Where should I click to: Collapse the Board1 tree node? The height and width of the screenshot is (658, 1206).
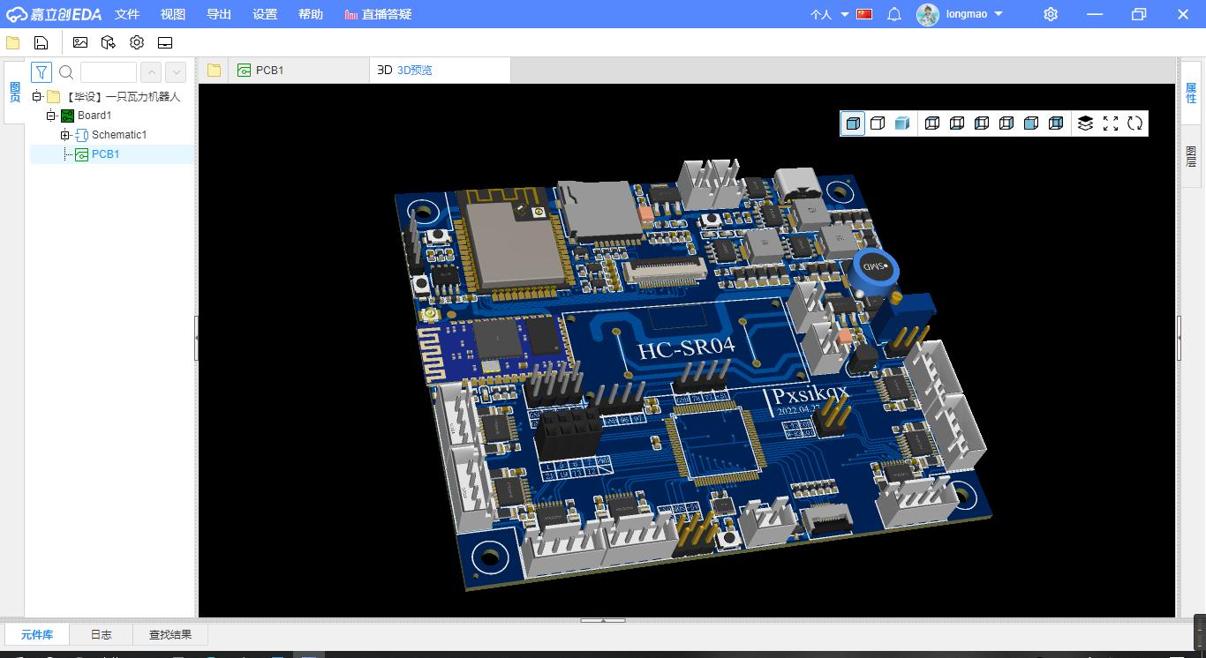pos(51,116)
